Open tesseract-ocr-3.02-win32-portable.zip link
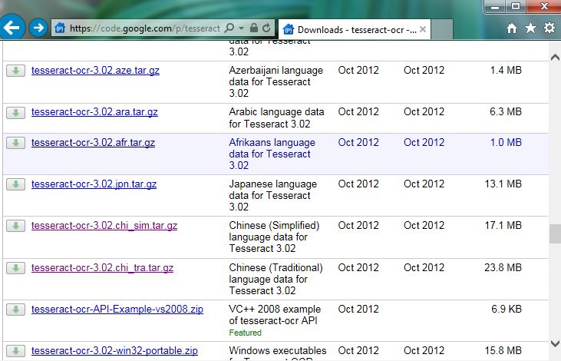Image resolution: width=561 pixels, height=361 pixels. pyautogui.click(x=114, y=350)
